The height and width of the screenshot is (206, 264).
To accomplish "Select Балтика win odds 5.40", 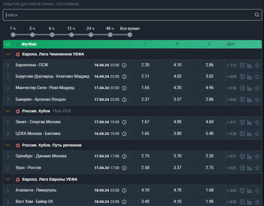I will coord(209,133).
